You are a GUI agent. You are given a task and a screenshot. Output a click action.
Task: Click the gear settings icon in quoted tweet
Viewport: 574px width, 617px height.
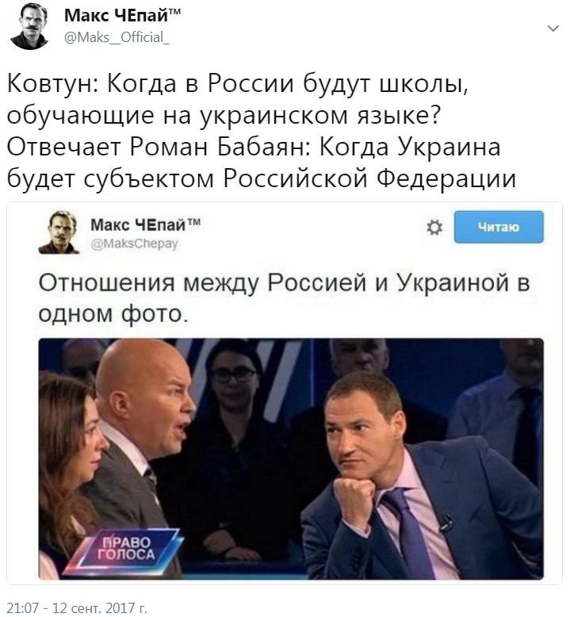click(434, 228)
